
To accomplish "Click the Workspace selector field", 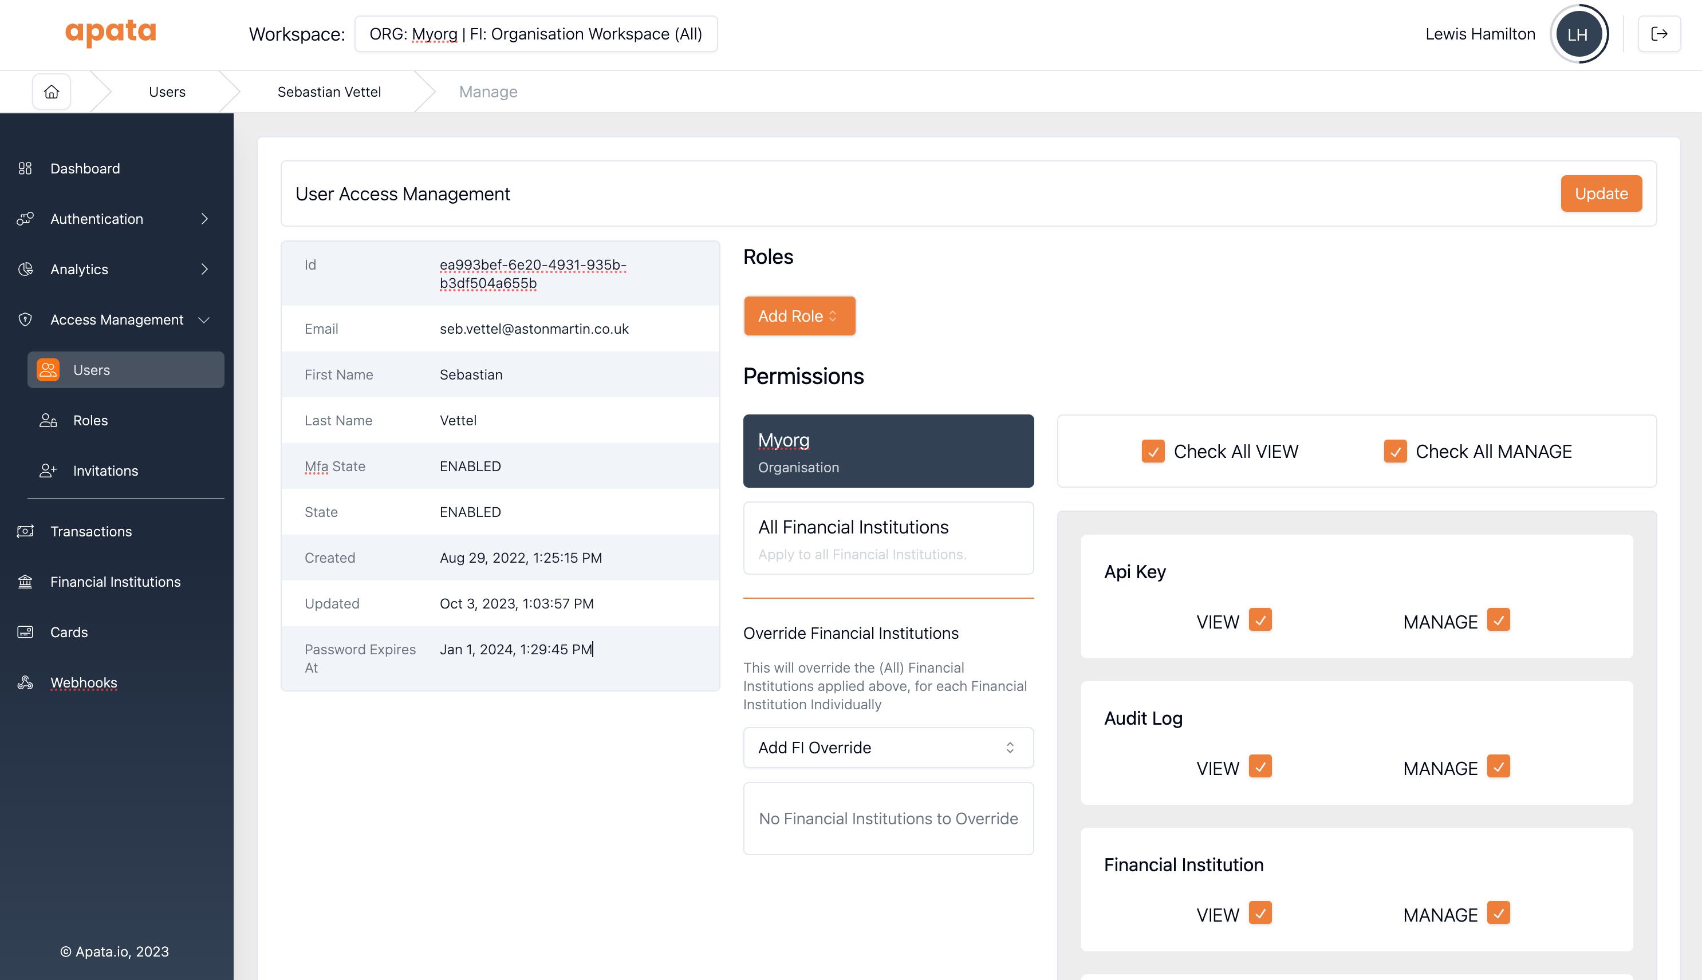I will (x=535, y=34).
